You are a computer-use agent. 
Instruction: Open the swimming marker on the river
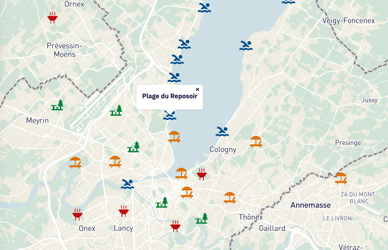pyautogui.click(x=128, y=184)
